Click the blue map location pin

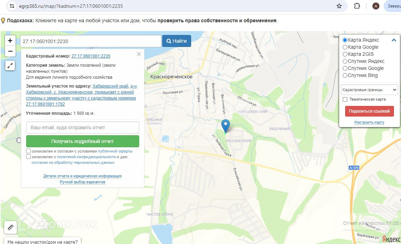225,126
